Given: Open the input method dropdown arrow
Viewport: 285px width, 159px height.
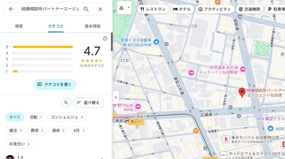Looking at the screenshot, I should [x=129, y=8].
